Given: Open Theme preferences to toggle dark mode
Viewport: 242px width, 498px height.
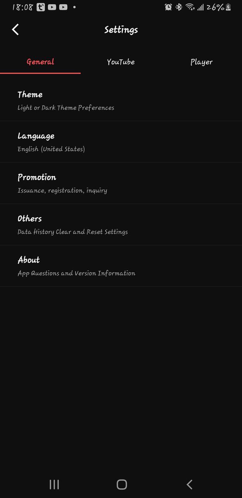Looking at the screenshot, I should pos(66,100).
